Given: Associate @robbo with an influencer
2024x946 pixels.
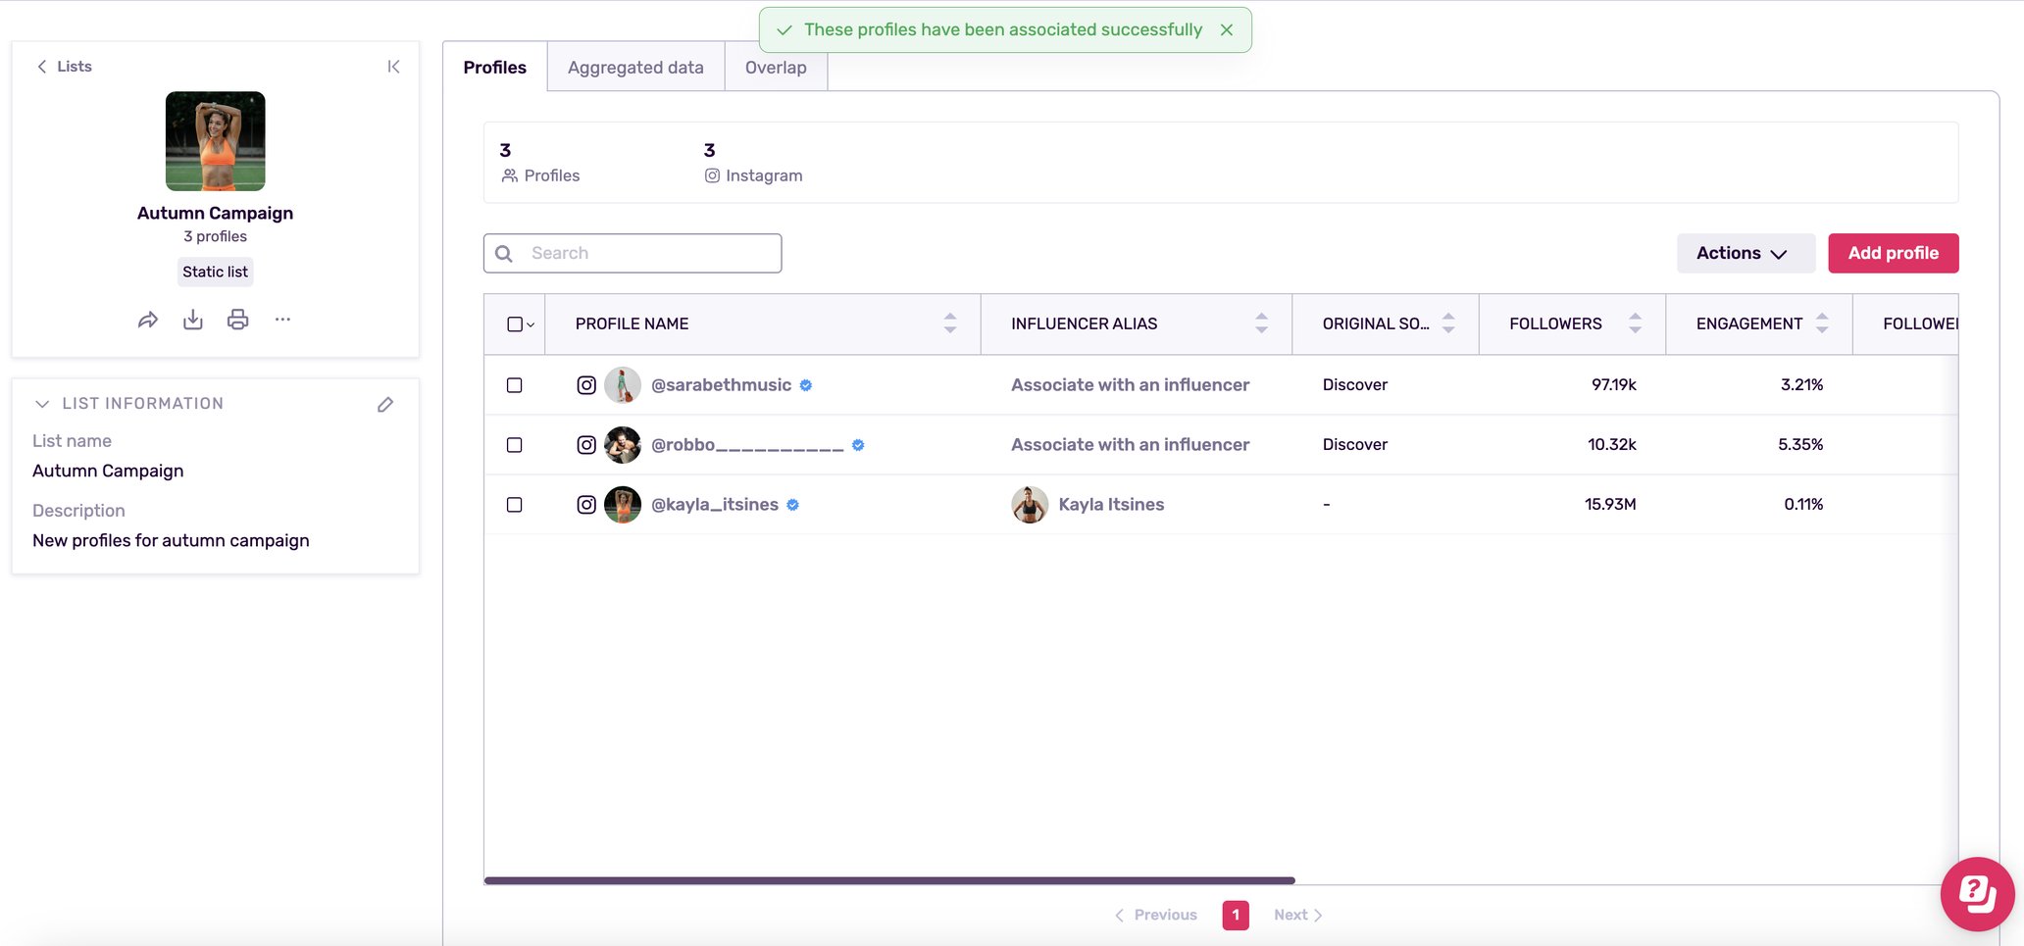Looking at the screenshot, I should click(x=1130, y=445).
